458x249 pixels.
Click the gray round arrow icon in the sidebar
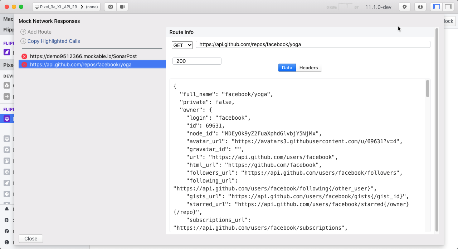(7, 194)
